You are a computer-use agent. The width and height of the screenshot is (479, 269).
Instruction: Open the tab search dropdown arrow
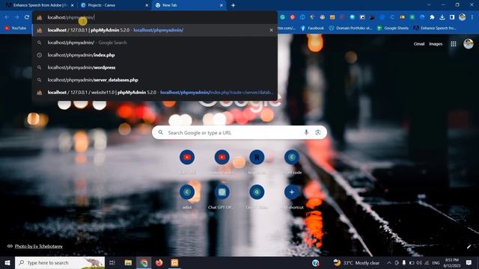pos(429,5)
